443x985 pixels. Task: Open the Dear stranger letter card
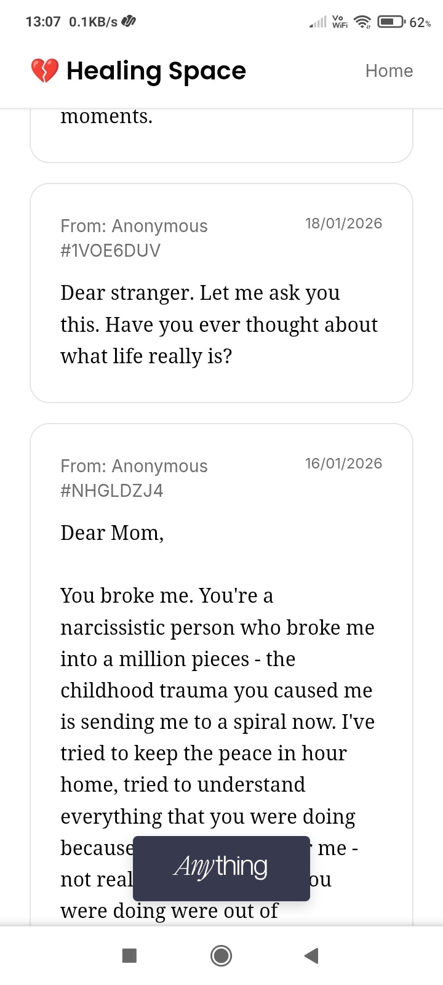click(x=221, y=293)
